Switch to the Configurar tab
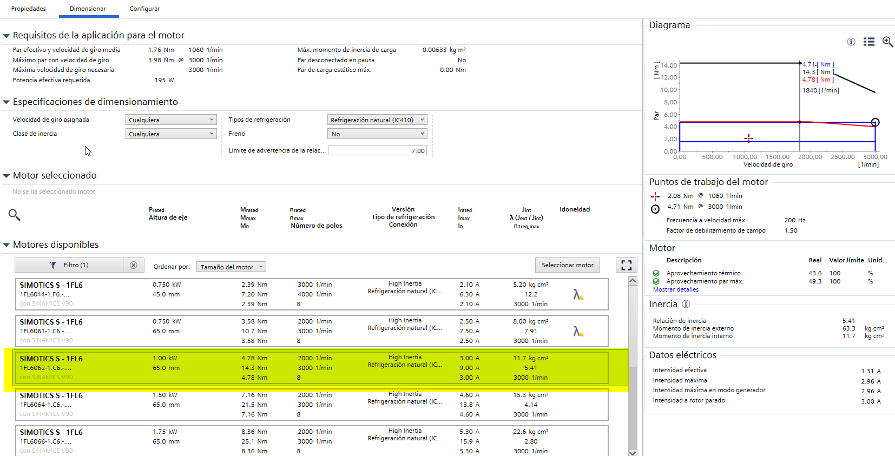 click(144, 9)
